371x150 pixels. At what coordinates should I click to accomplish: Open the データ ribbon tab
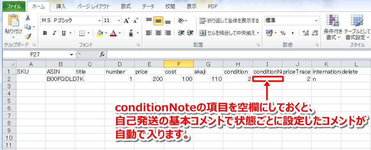(x=148, y=7)
